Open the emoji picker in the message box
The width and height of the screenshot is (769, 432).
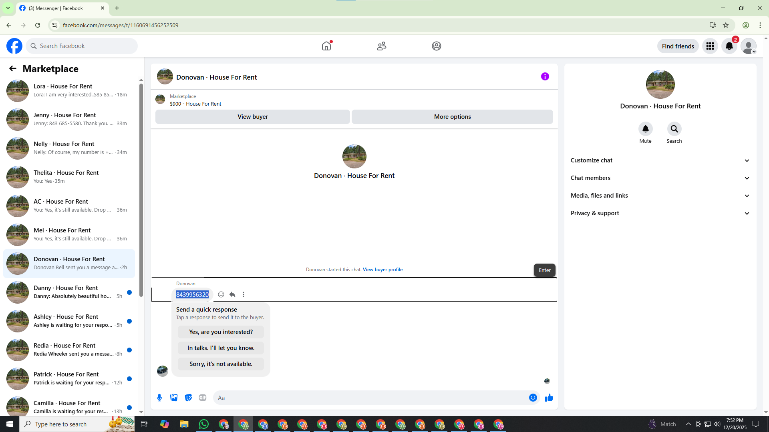(x=533, y=398)
